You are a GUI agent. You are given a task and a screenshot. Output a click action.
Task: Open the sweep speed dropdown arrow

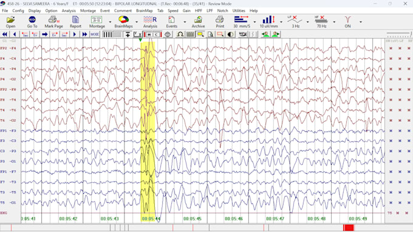pyautogui.click(x=254, y=22)
